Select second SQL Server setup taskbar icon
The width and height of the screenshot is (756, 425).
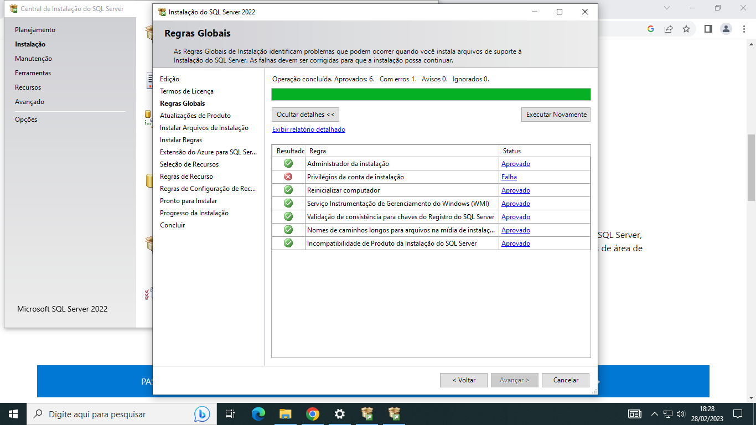pos(394,414)
